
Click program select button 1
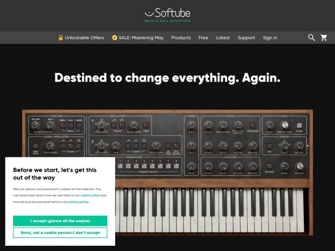[x=120, y=166]
